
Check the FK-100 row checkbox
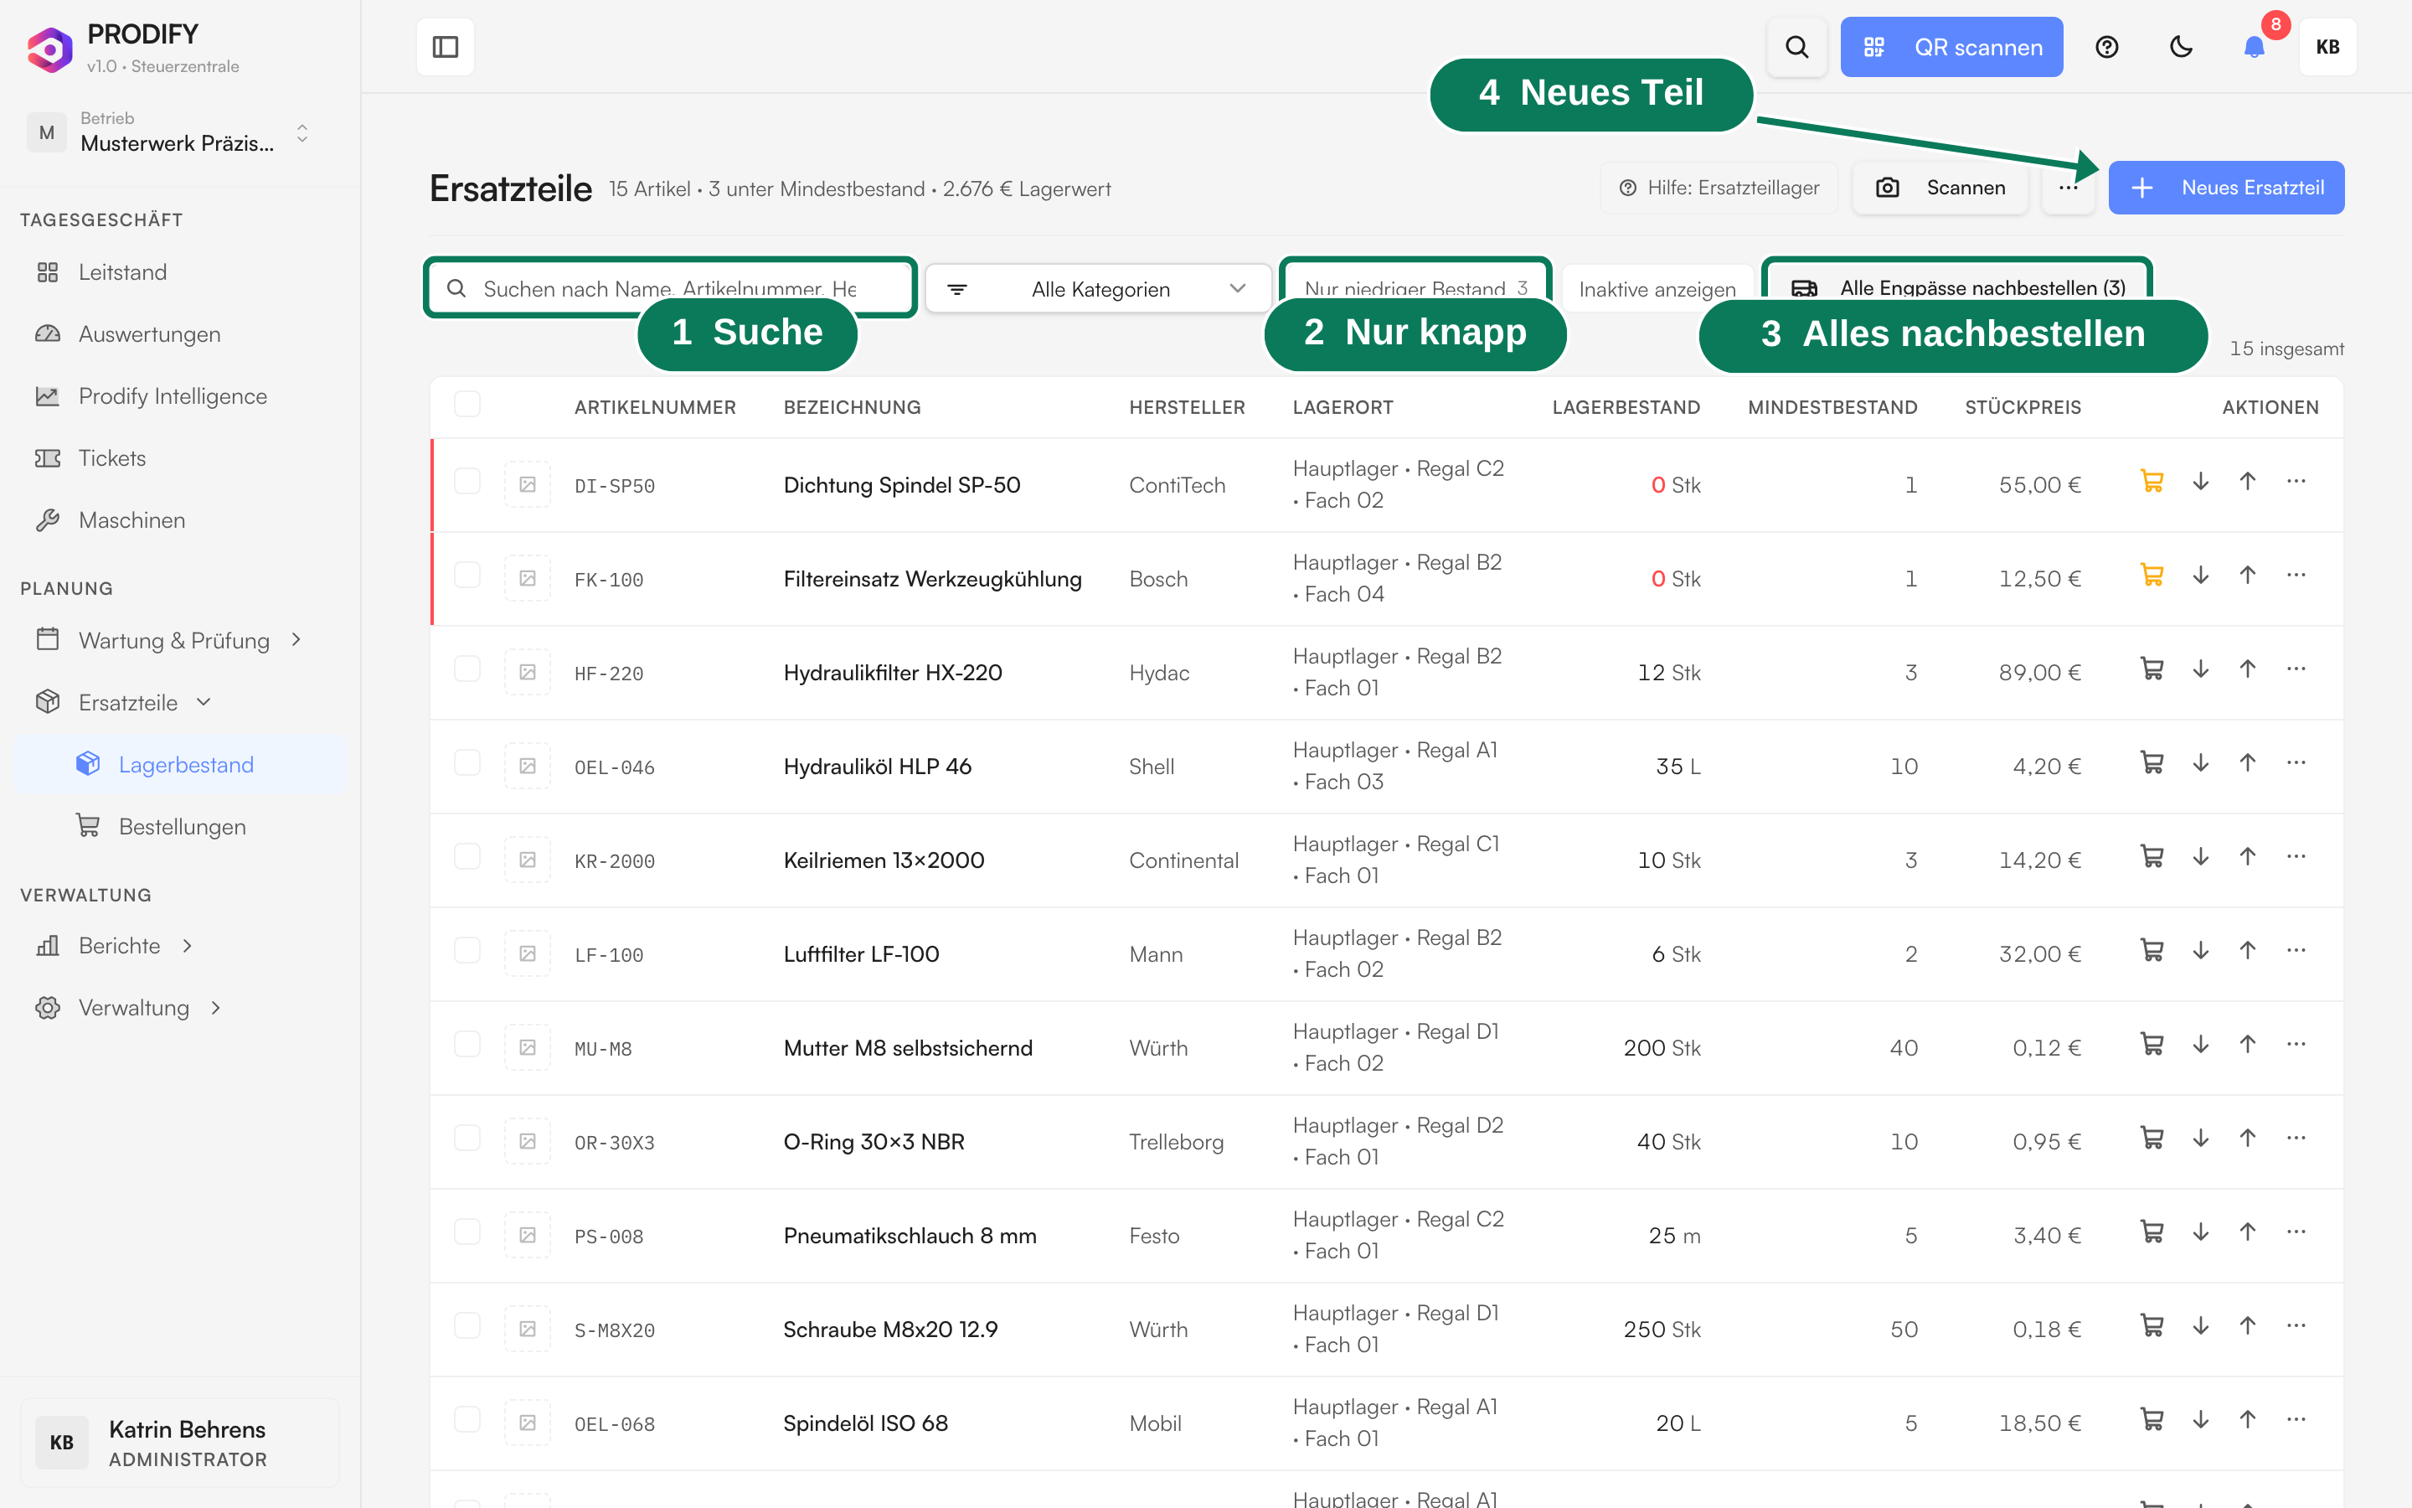pyautogui.click(x=466, y=576)
